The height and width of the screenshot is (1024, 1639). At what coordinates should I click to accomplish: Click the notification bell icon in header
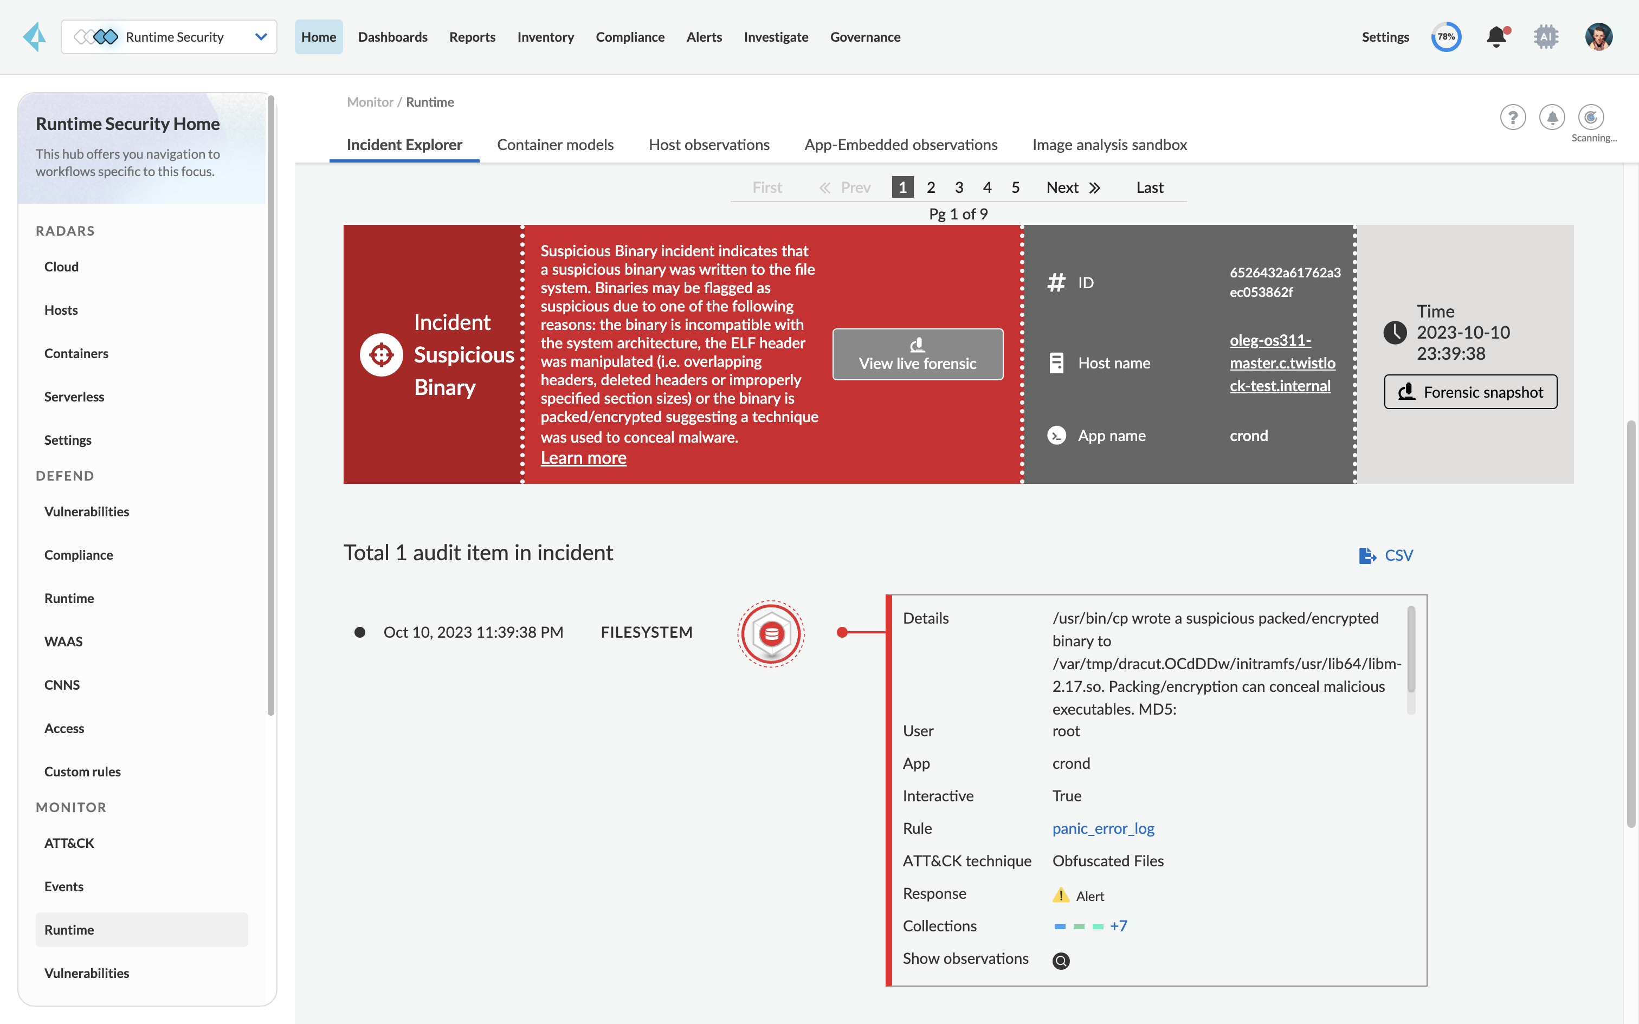coord(1496,37)
